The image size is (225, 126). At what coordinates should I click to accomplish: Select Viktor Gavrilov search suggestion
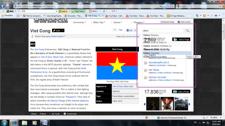[167, 53]
